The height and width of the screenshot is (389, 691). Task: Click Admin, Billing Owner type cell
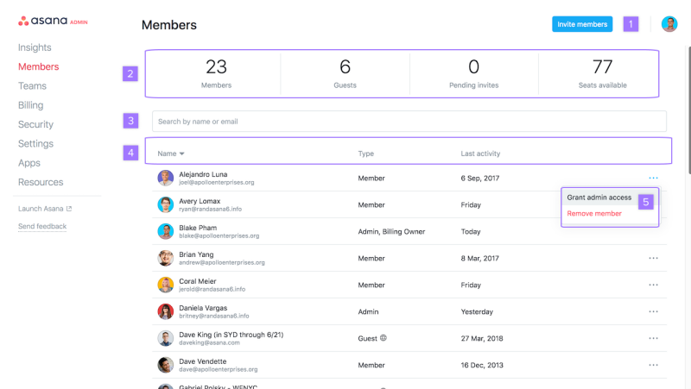pos(391,231)
